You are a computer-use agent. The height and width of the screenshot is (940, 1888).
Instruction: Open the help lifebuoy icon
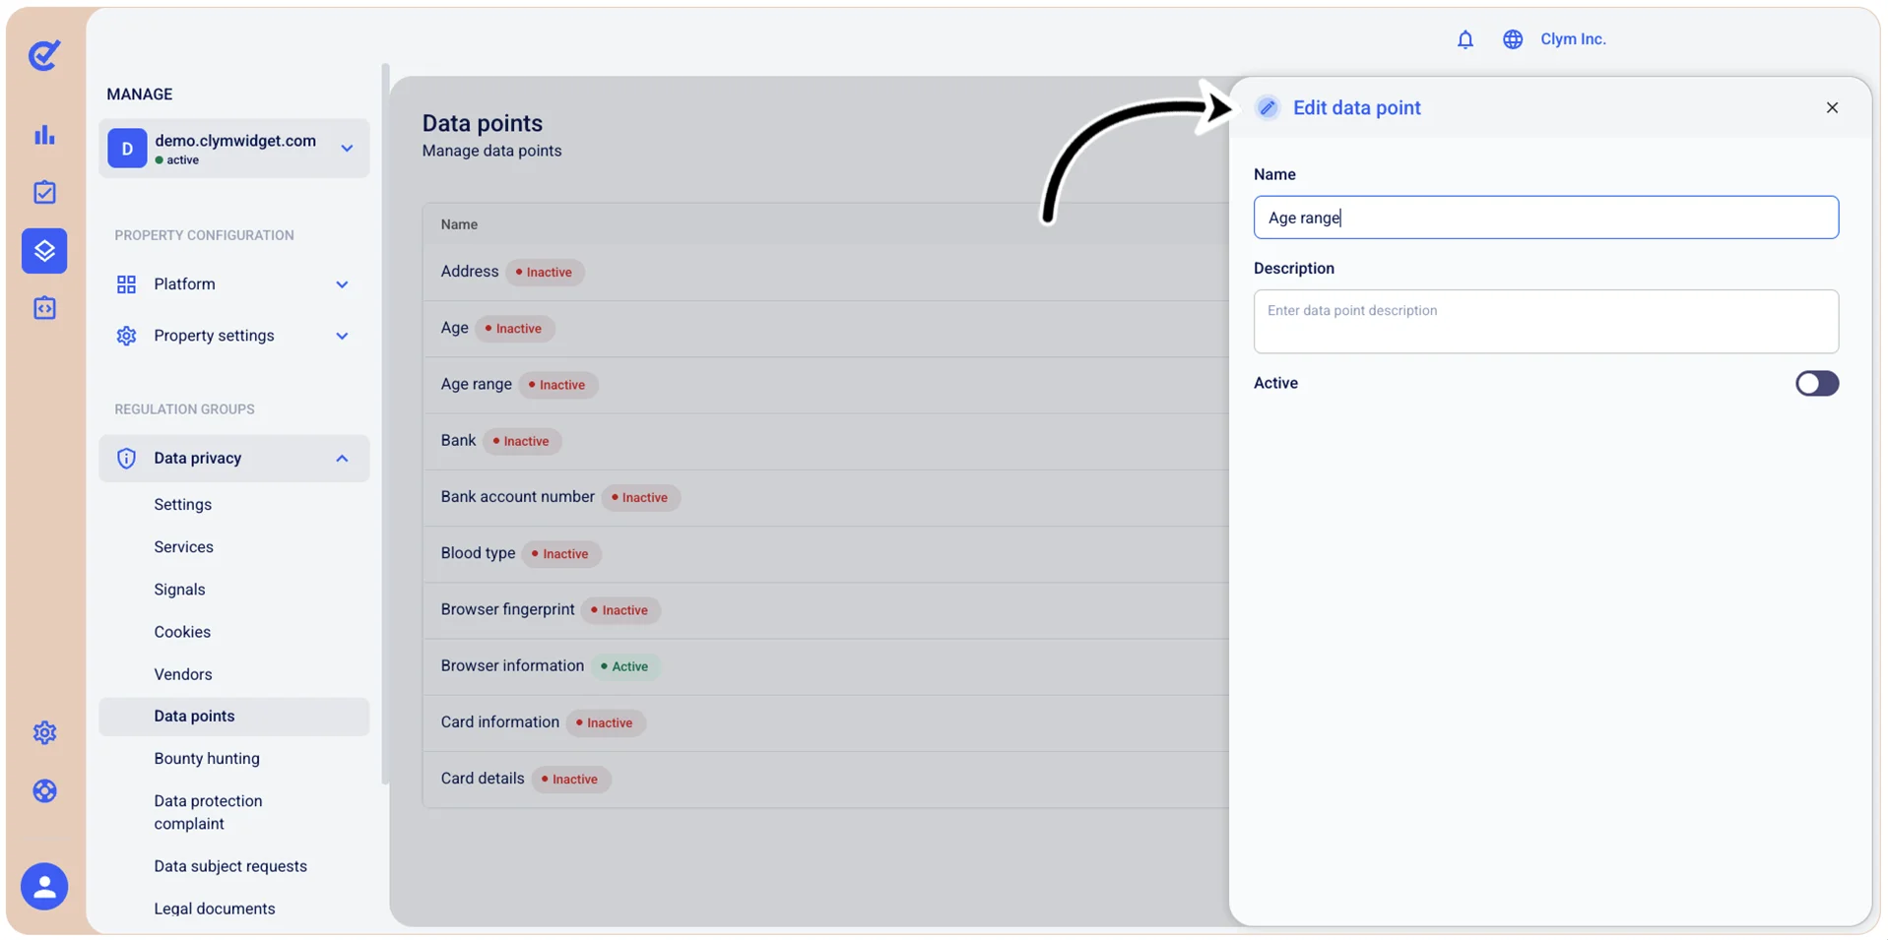44,790
